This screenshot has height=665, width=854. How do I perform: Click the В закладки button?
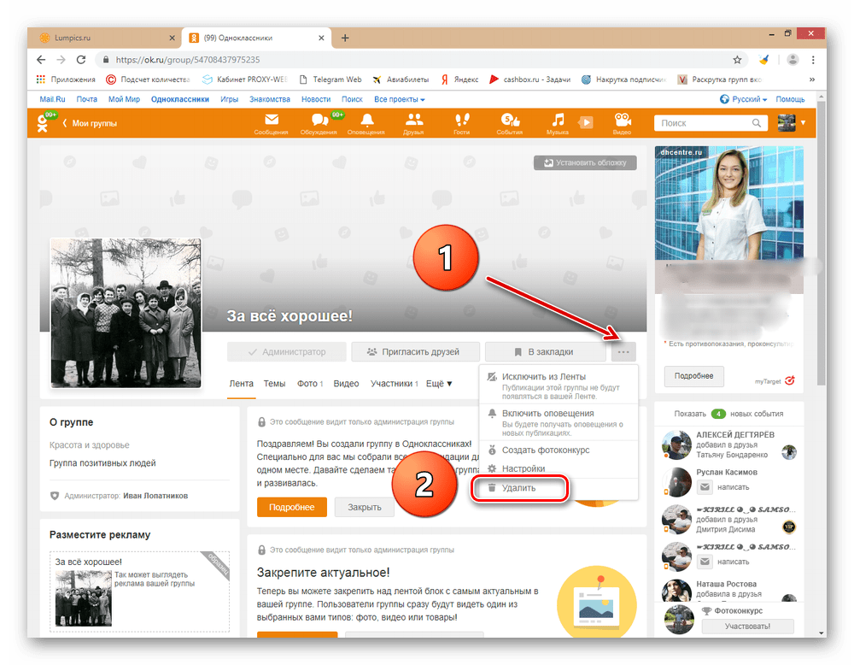click(x=545, y=352)
